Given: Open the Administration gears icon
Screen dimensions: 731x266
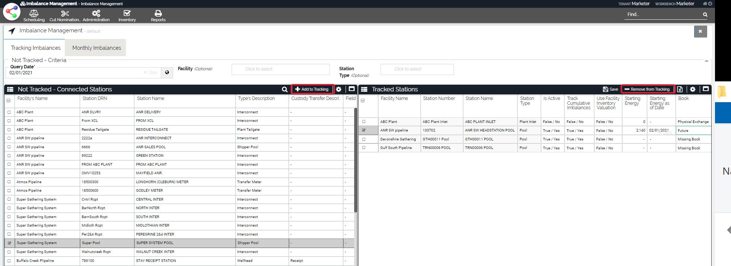Looking at the screenshot, I should (x=96, y=14).
